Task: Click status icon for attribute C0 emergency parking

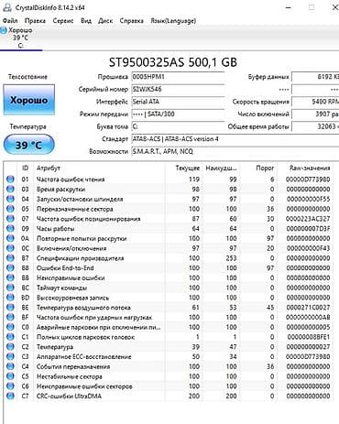Action: coord(10,327)
